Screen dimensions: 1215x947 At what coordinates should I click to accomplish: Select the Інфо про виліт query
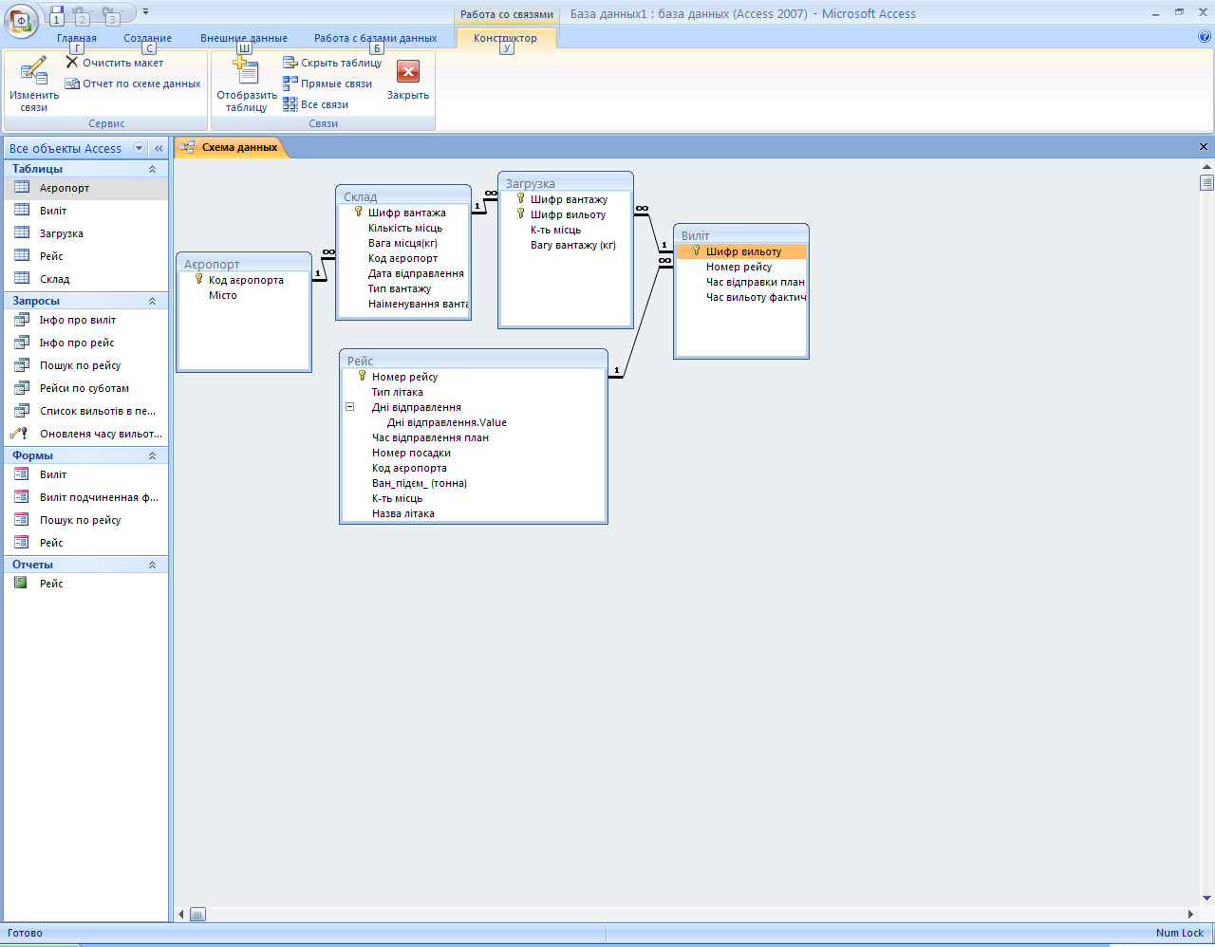tap(85, 320)
